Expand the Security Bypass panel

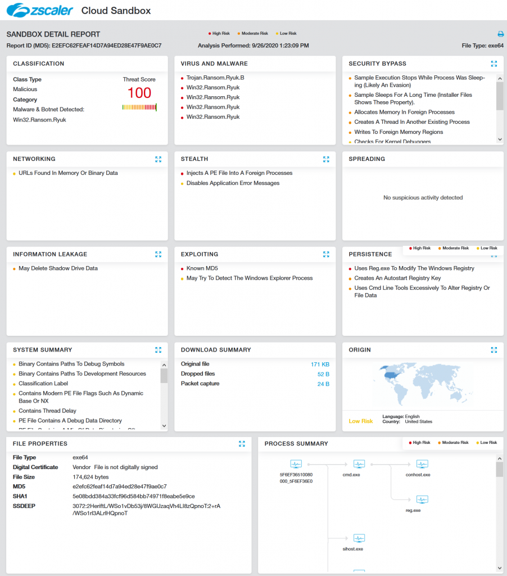[x=494, y=64]
